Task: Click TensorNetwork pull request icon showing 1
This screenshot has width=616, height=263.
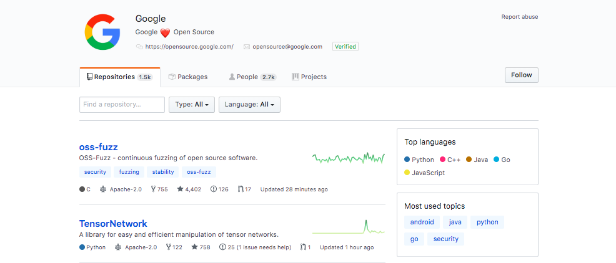Action: point(303,247)
